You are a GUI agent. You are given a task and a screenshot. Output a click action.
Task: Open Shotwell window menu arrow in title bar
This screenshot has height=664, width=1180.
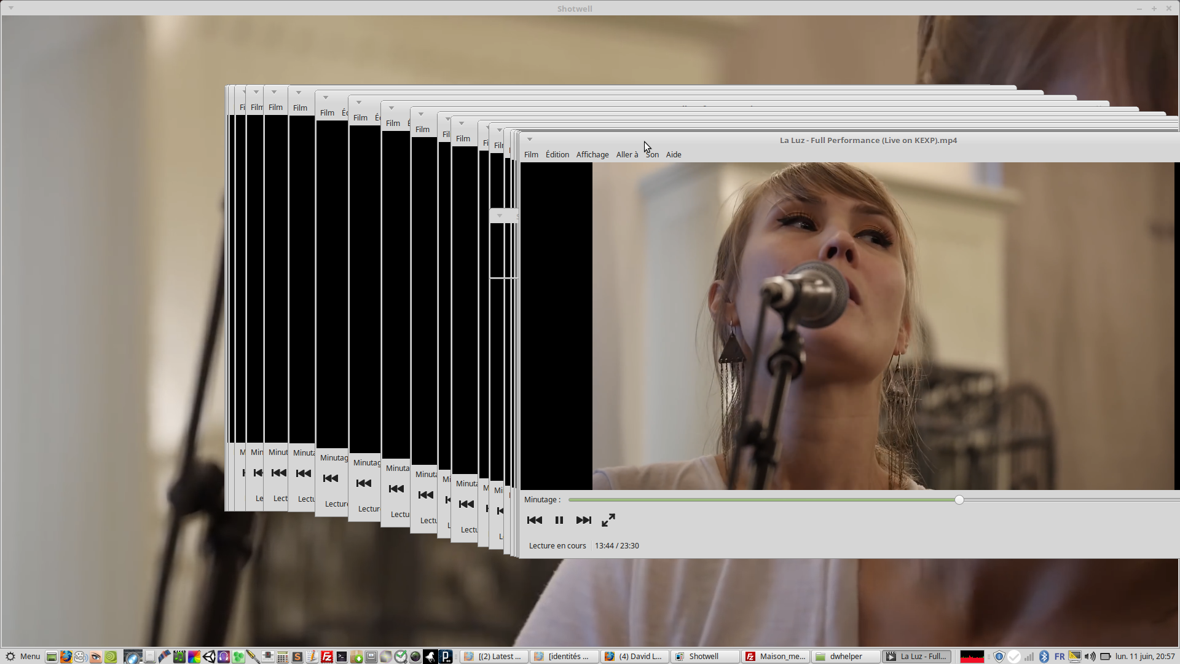[x=11, y=8]
